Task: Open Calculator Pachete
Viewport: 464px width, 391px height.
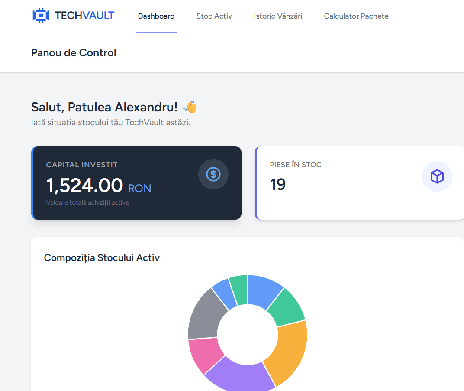Action: point(356,16)
